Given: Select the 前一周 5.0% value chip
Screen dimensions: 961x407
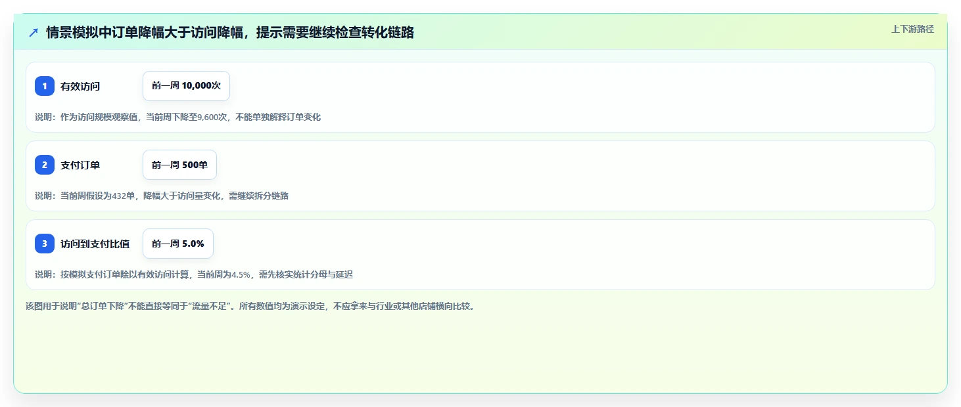Looking at the screenshot, I should [178, 244].
